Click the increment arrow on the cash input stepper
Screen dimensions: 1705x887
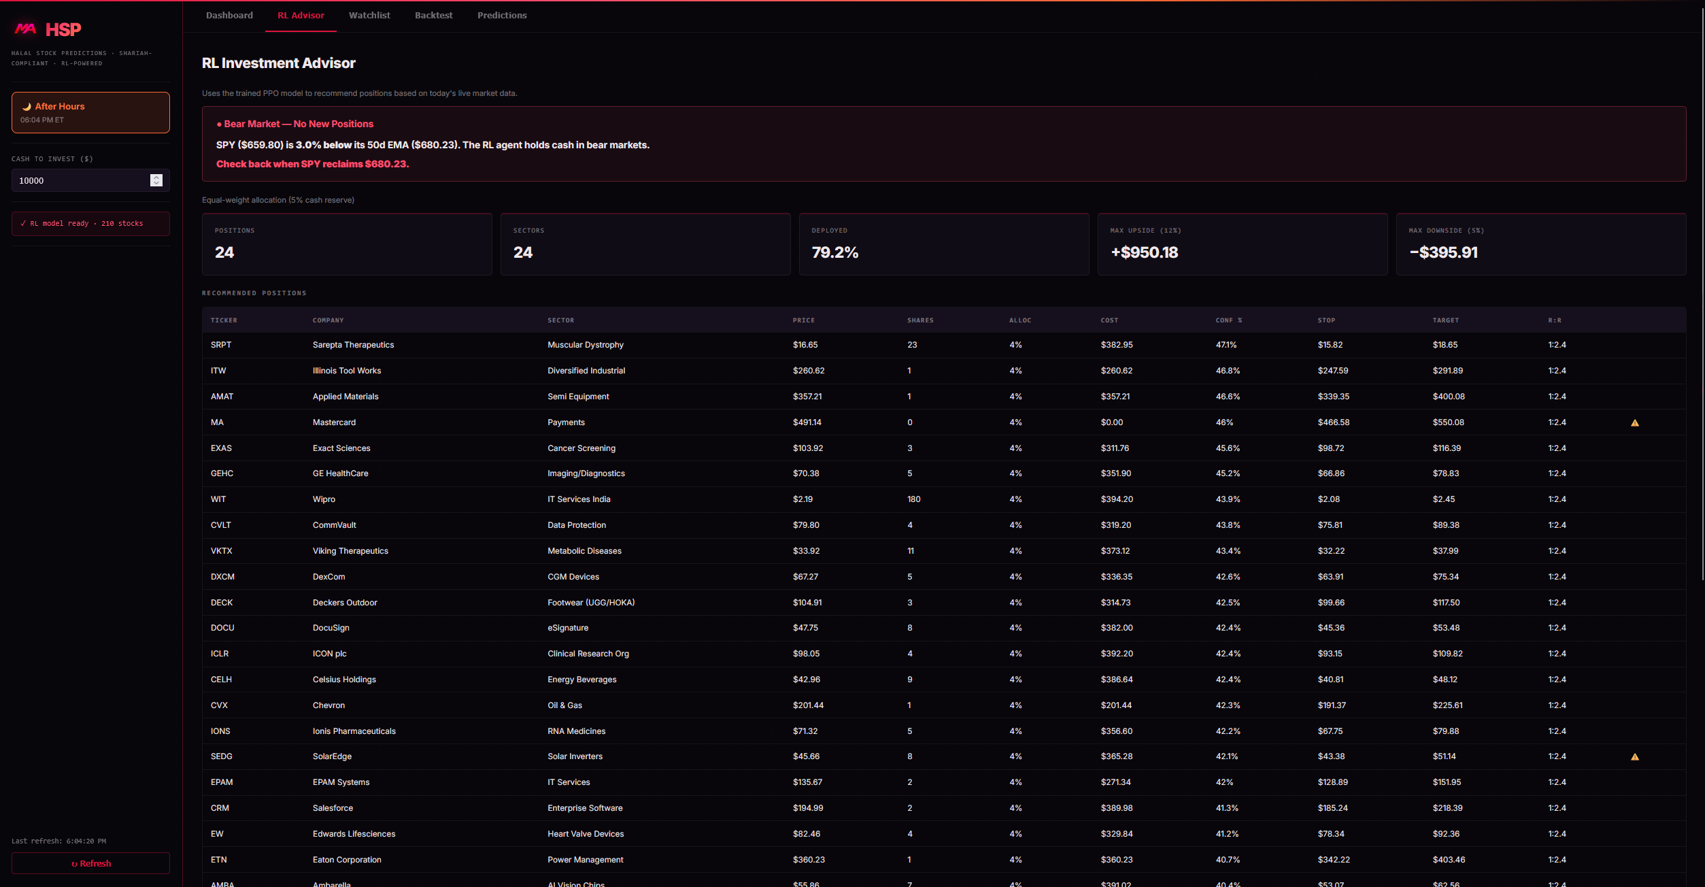(156, 177)
